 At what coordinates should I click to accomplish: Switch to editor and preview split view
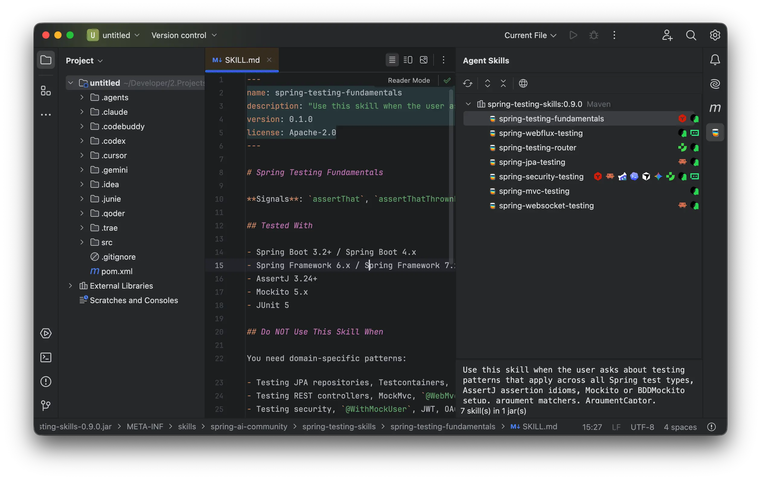click(408, 60)
